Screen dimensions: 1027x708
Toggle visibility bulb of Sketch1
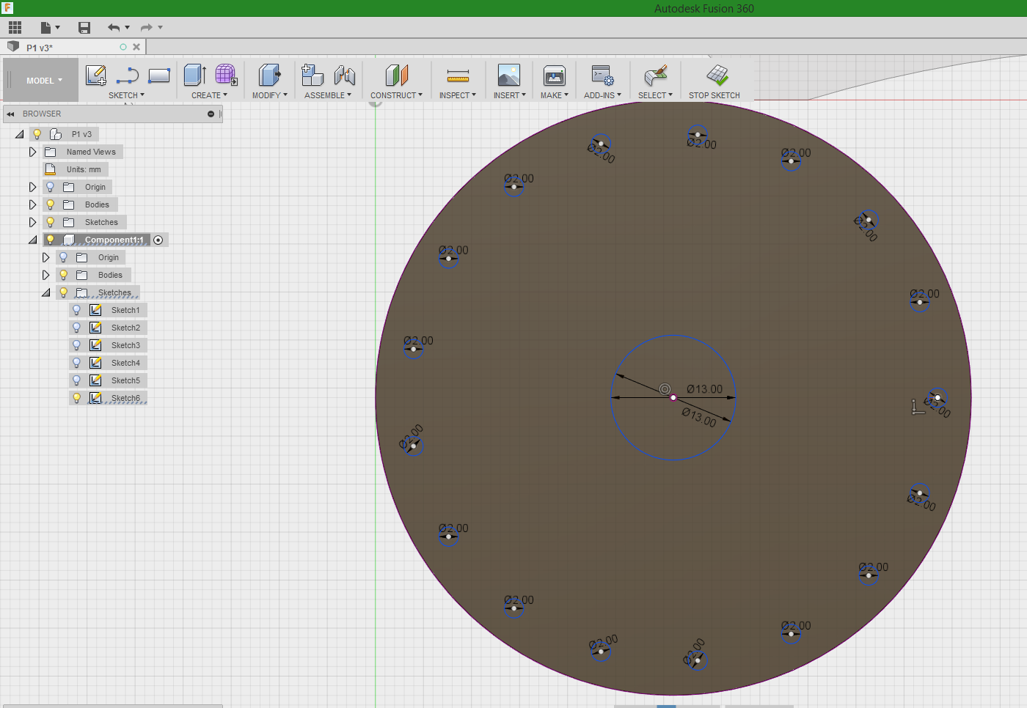pos(76,310)
